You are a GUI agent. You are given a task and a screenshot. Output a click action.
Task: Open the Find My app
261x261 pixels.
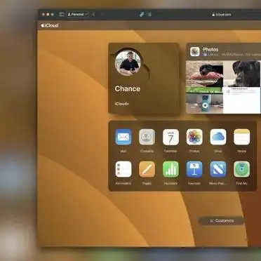tap(241, 169)
